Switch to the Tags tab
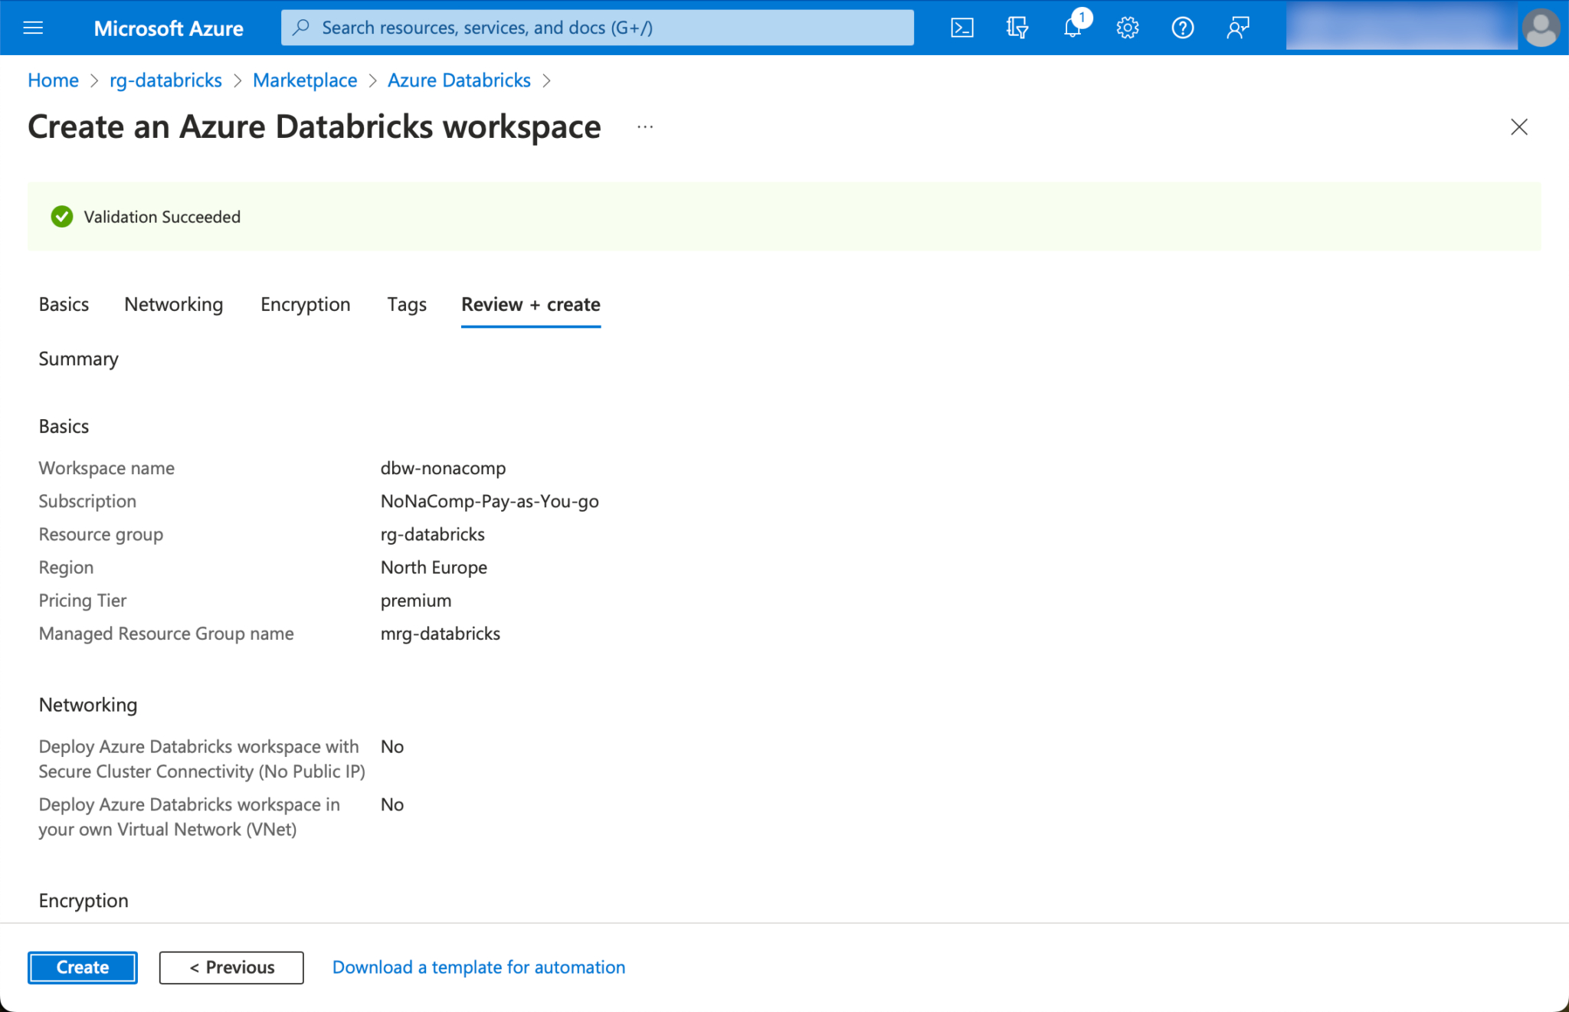 click(407, 304)
